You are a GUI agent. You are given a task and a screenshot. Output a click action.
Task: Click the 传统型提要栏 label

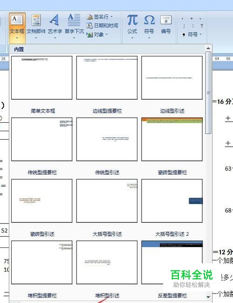42,172
